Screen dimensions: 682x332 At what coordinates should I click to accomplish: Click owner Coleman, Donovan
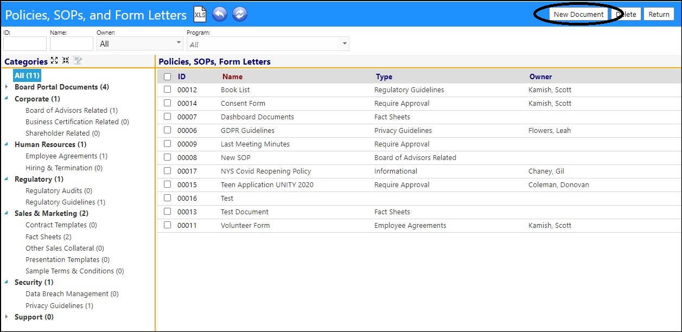559,184
